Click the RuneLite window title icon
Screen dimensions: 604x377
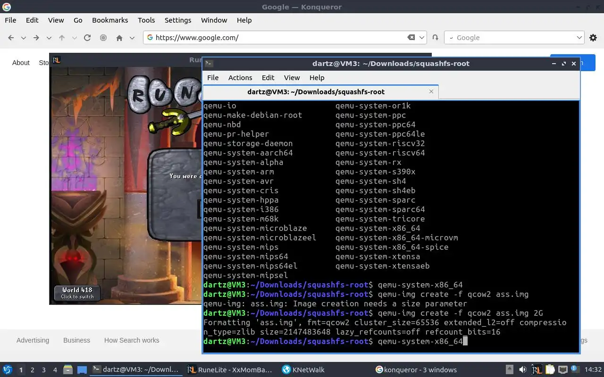[x=57, y=60]
